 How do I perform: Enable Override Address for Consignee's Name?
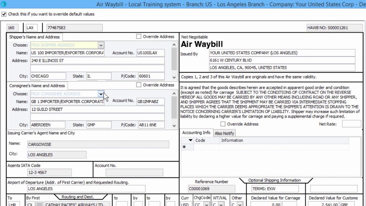pyautogui.click(x=139, y=85)
